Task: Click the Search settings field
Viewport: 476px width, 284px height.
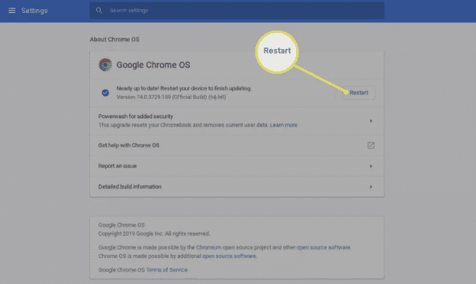Action: click(237, 11)
